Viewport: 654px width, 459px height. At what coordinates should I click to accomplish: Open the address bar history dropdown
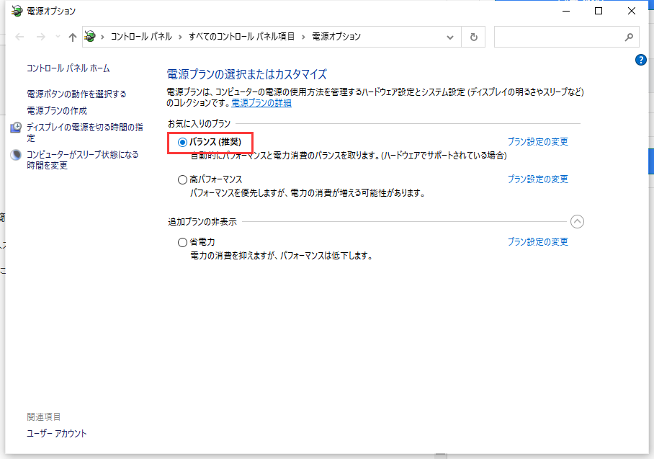pyautogui.click(x=451, y=37)
